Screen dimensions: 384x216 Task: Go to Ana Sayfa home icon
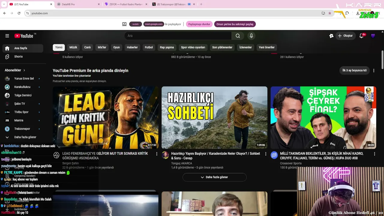[7, 48]
